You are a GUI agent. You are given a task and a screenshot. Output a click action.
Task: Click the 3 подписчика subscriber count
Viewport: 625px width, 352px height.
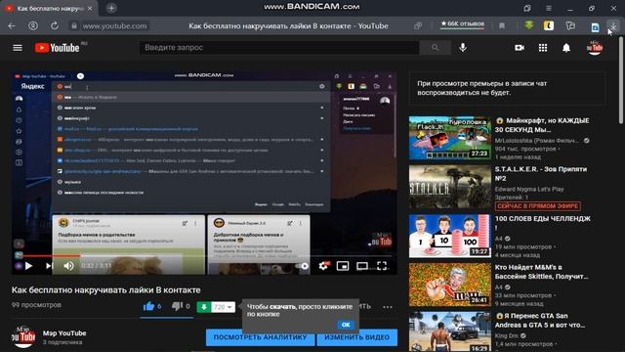tap(62, 342)
